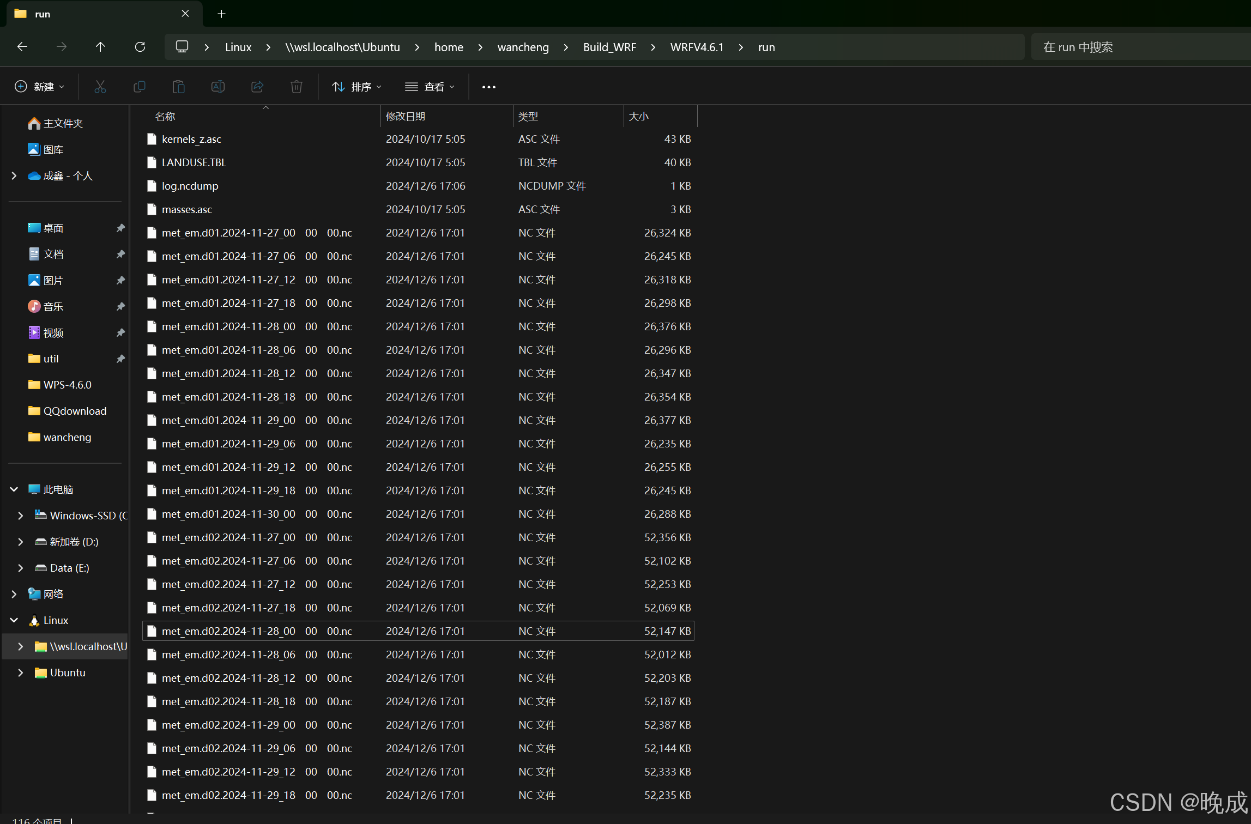This screenshot has width=1251, height=824.
Task: Expand the 此电脑 tree in sidebar
Action: [14, 489]
